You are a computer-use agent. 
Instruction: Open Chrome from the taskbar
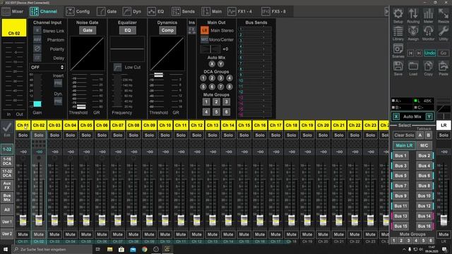click(144, 249)
